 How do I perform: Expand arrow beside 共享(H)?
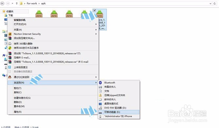click(96, 30)
